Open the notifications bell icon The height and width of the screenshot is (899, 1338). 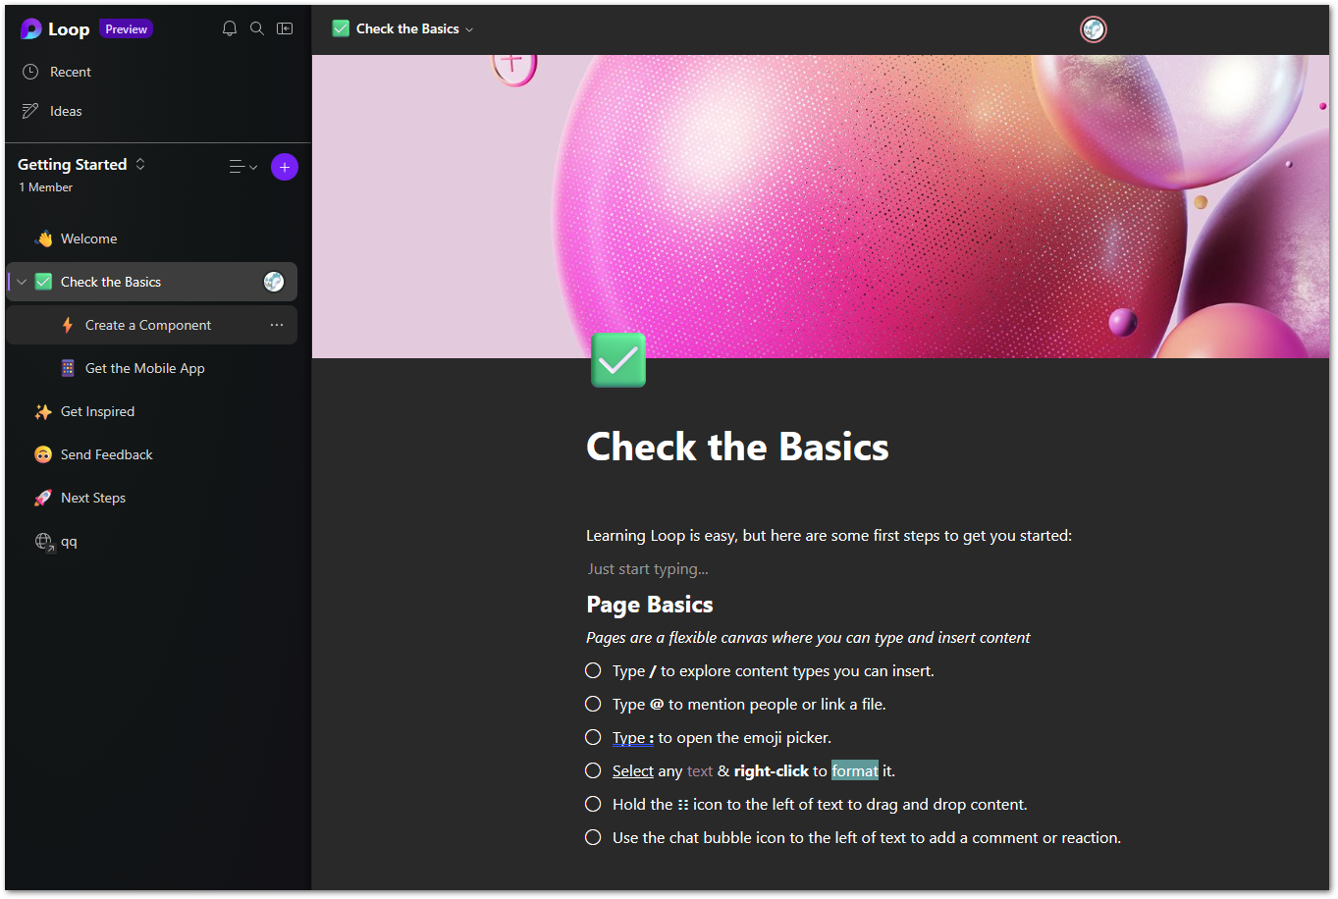(230, 28)
